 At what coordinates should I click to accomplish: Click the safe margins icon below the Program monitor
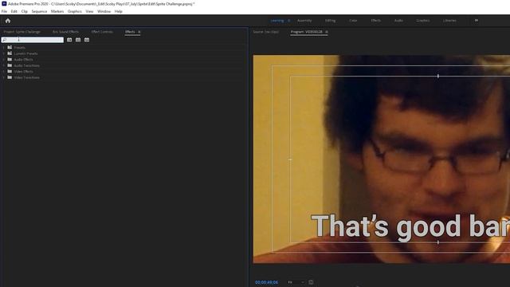[311, 282]
